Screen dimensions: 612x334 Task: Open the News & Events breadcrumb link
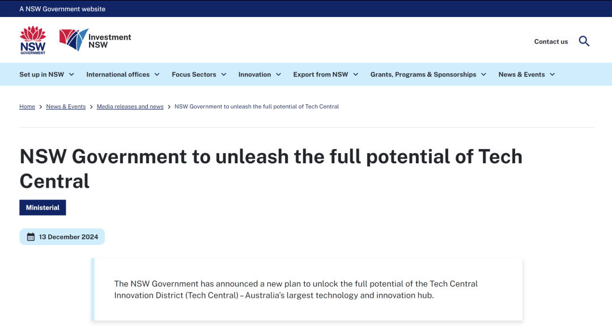coord(66,107)
